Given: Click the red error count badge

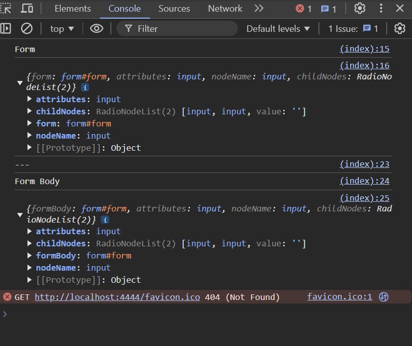Looking at the screenshot, I should tap(304, 9).
